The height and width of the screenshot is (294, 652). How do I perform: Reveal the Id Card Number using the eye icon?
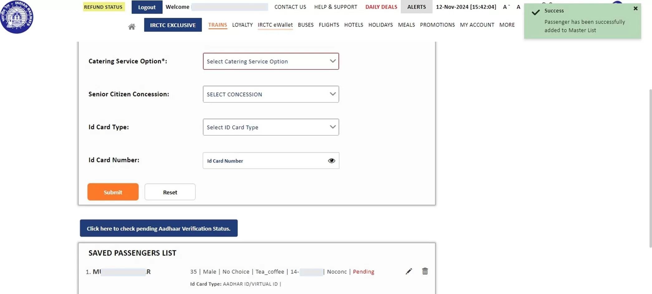[x=331, y=161]
